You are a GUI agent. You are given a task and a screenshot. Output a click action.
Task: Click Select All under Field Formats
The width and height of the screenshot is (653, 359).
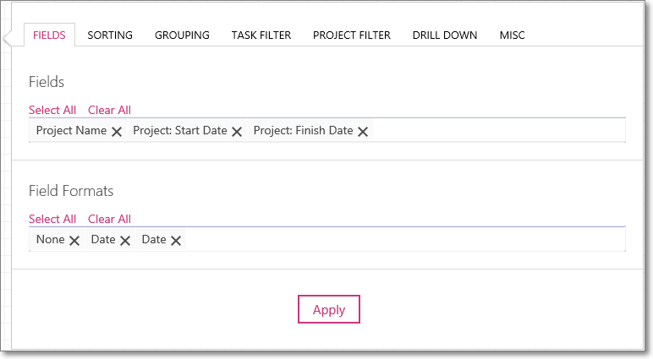(52, 220)
